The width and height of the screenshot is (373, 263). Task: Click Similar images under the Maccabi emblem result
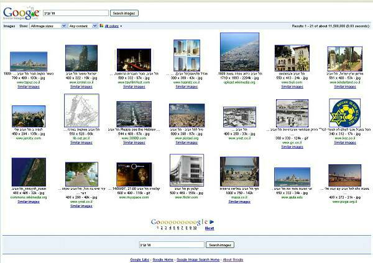pos(345,143)
